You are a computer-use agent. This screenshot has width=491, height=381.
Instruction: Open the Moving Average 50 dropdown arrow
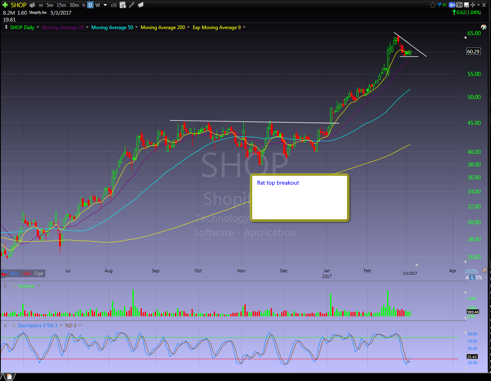coord(137,27)
